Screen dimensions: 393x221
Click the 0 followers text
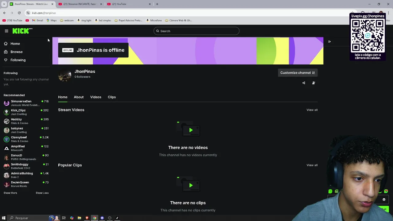coord(82,77)
